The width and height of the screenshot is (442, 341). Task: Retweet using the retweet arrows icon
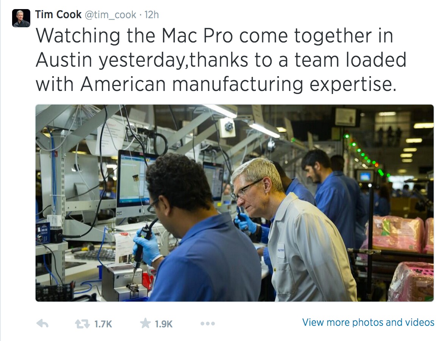(82, 324)
